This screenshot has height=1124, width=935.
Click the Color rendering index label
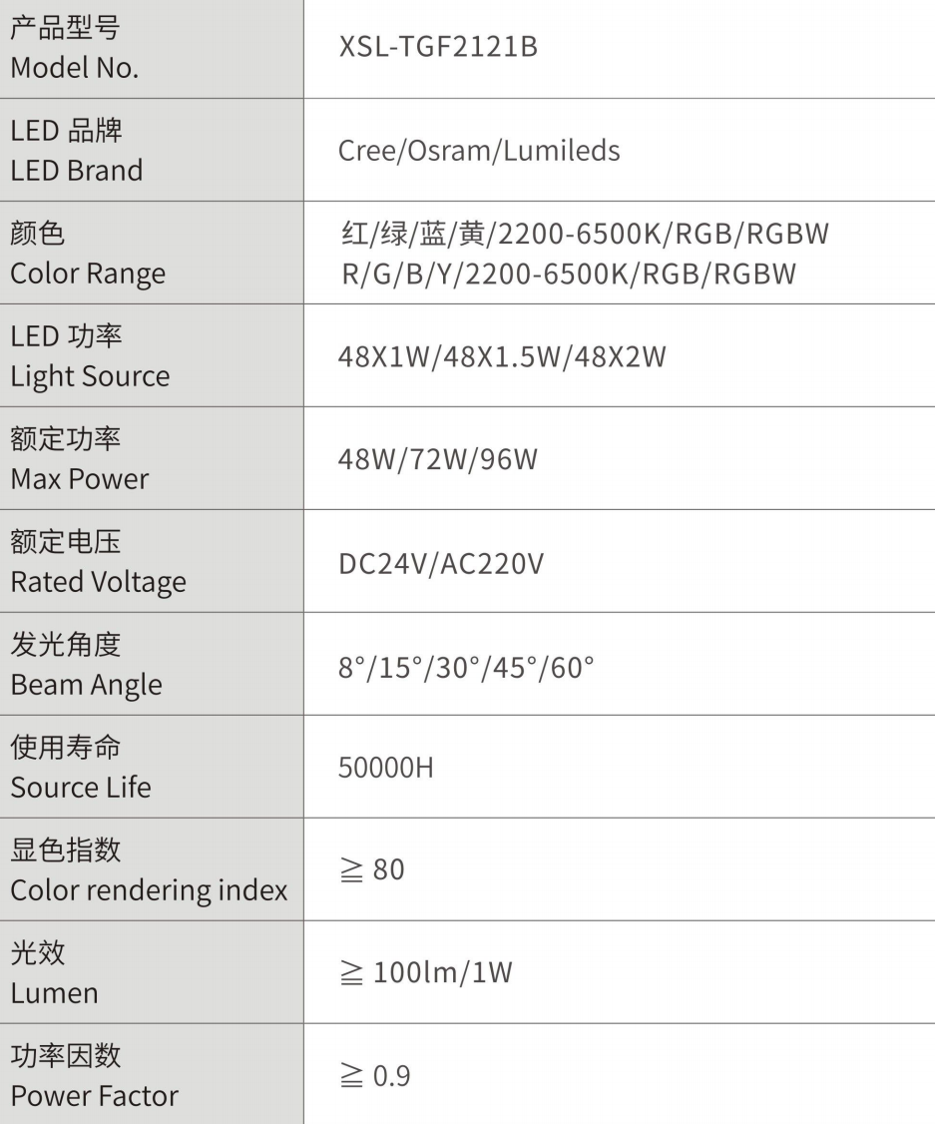(x=149, y=890)
